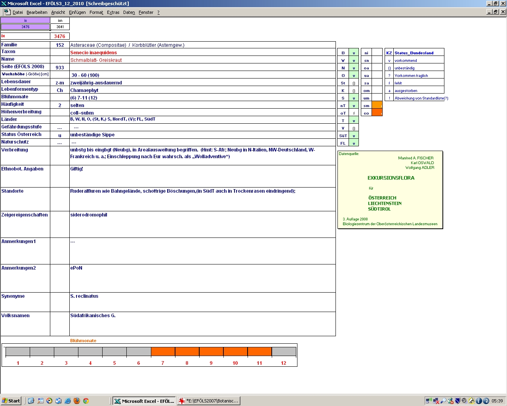Image resolution: width=507 pixels, height=406 pixels.
Task: Click the month 11 orange bloom bar
Action: point(259,351)
